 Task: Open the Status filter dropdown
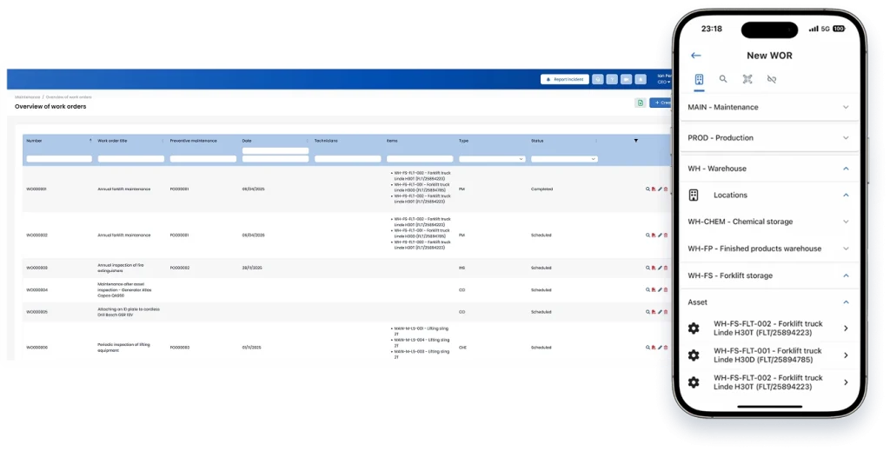coord(564,159)
